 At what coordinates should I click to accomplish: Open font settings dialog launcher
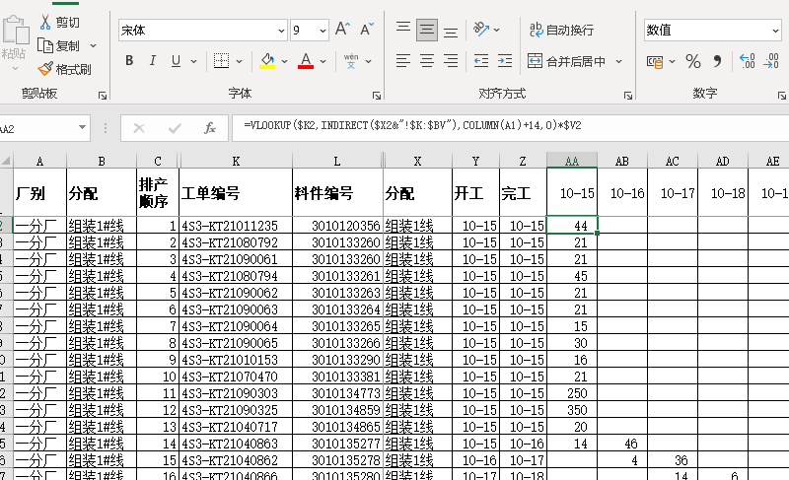377,96
